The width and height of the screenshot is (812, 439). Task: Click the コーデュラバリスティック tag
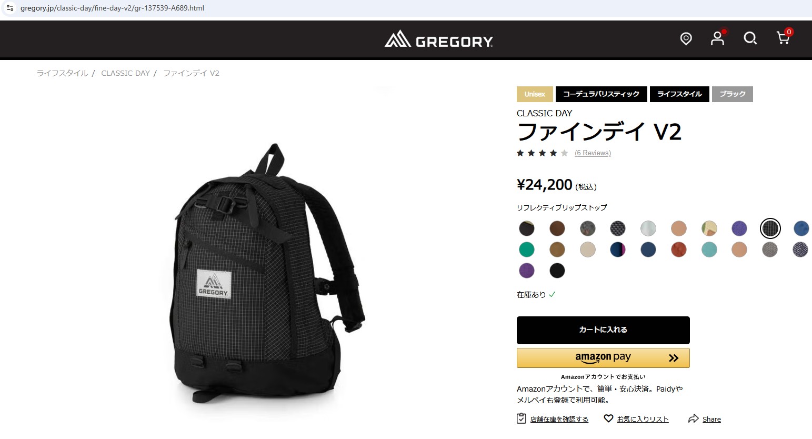point(601,94)
